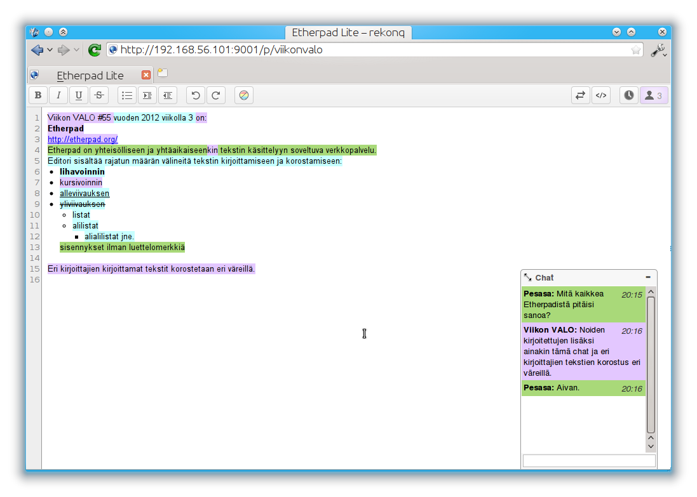Place cursor in "Viikon VALO #55" heading line
Image resolution: width=697 pixels, height=497 pixels.
click(127, 117)
